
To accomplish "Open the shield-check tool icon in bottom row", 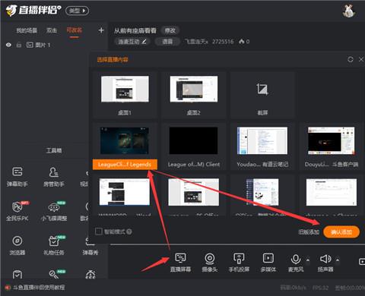I will click(17, 274).
